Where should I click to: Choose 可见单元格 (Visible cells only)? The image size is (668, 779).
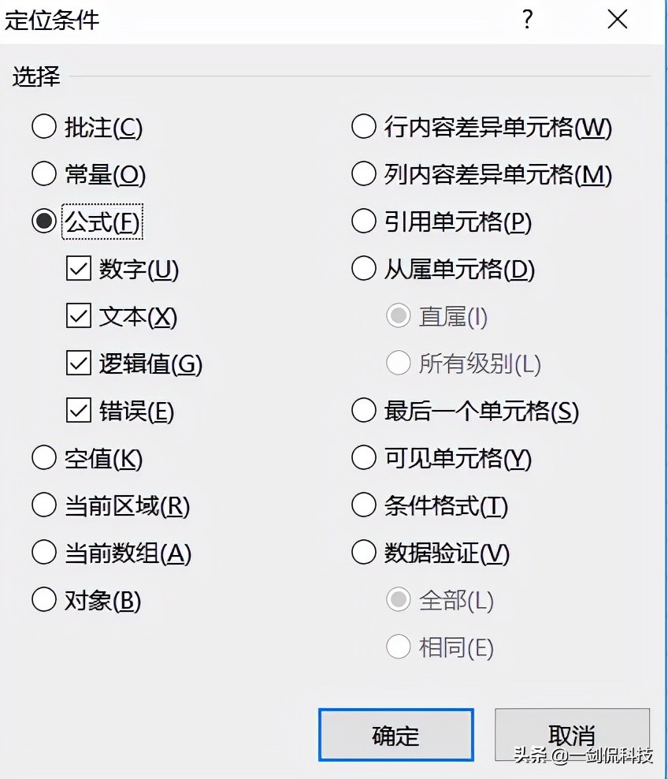[x=363, y=457]
